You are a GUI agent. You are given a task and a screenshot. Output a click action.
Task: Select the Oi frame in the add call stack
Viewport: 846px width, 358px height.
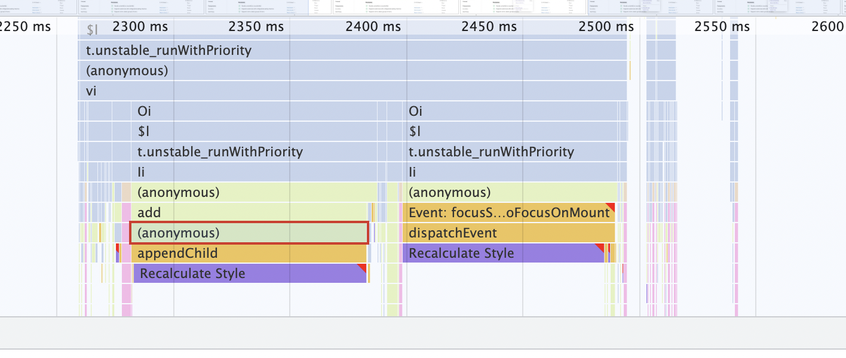[x=255, y=112]
